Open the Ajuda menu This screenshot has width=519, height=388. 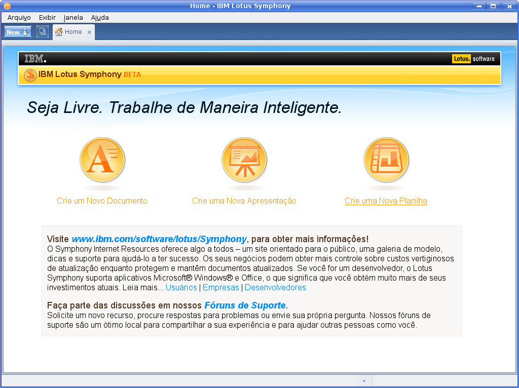coord(100,18)
